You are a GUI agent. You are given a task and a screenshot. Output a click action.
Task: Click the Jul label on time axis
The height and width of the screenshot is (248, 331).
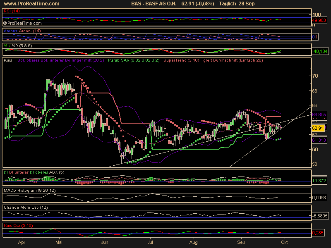point(150,242)
